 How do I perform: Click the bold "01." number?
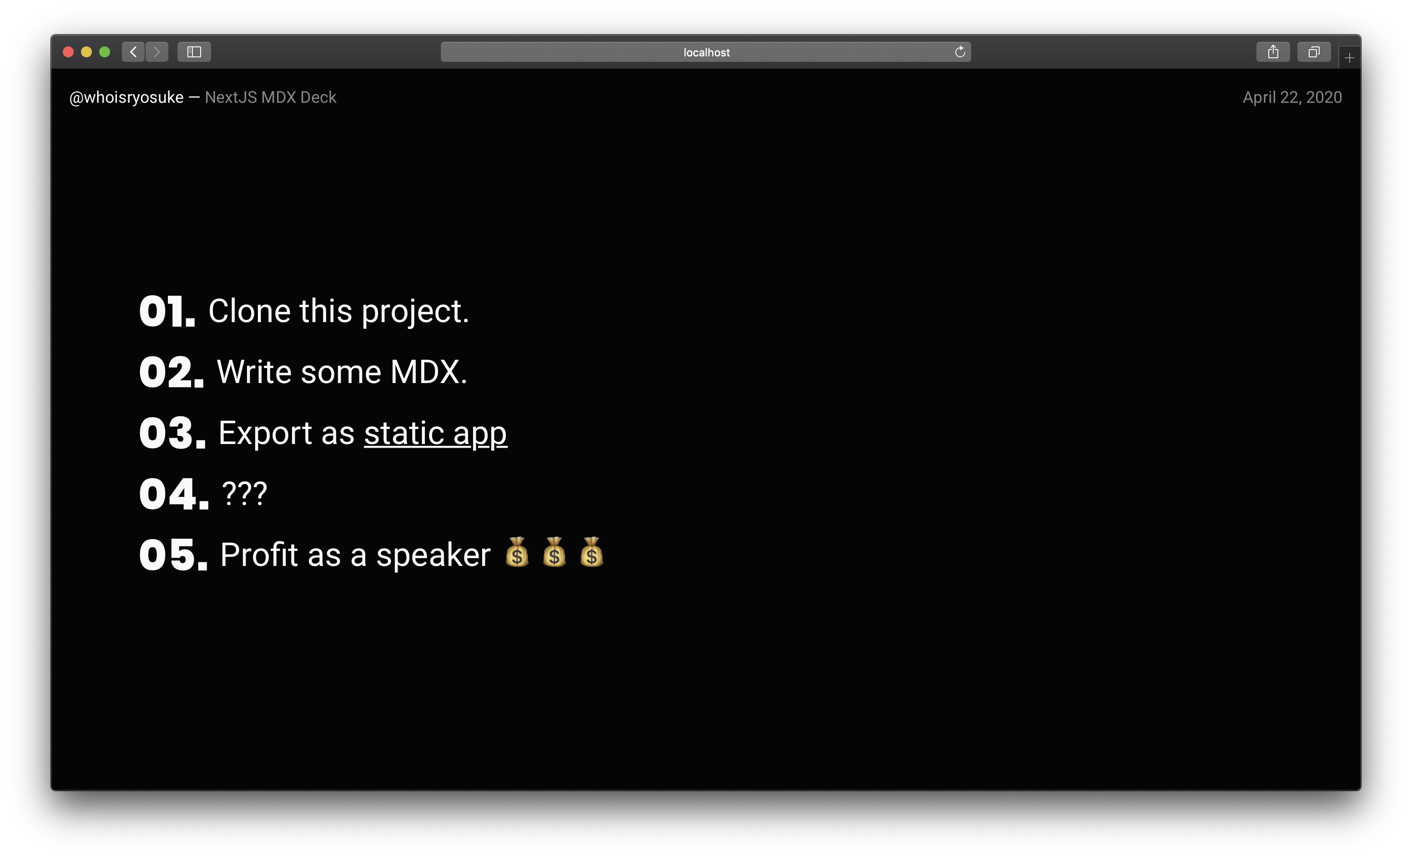point(168,311)
